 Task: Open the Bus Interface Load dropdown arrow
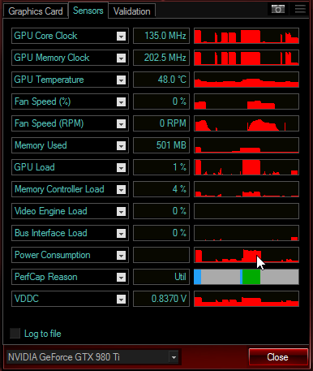point(121,233)
